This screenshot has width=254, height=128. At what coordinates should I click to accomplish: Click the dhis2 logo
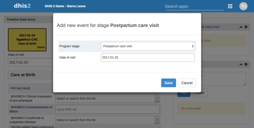(22, 6)
